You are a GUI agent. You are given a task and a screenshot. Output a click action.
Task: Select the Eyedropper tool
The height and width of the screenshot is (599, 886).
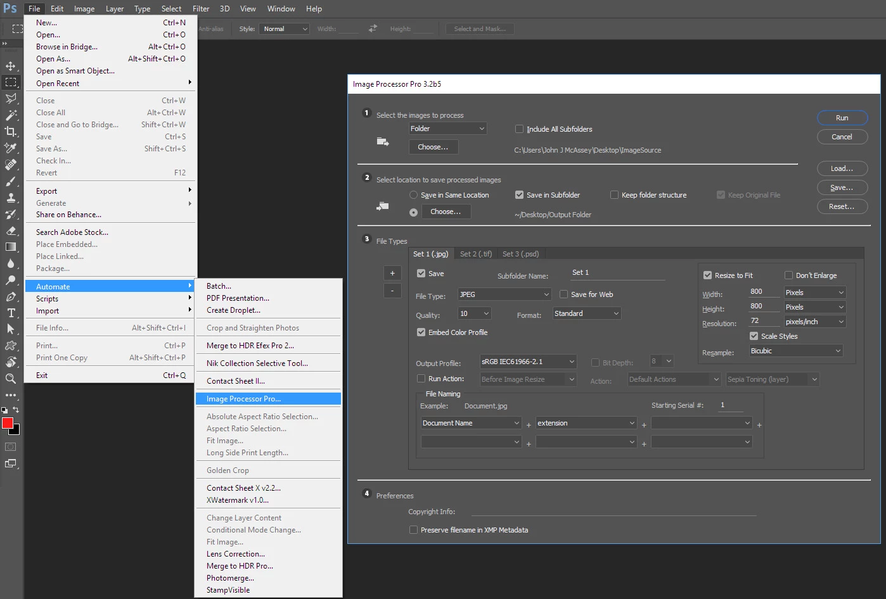[11, 148]
